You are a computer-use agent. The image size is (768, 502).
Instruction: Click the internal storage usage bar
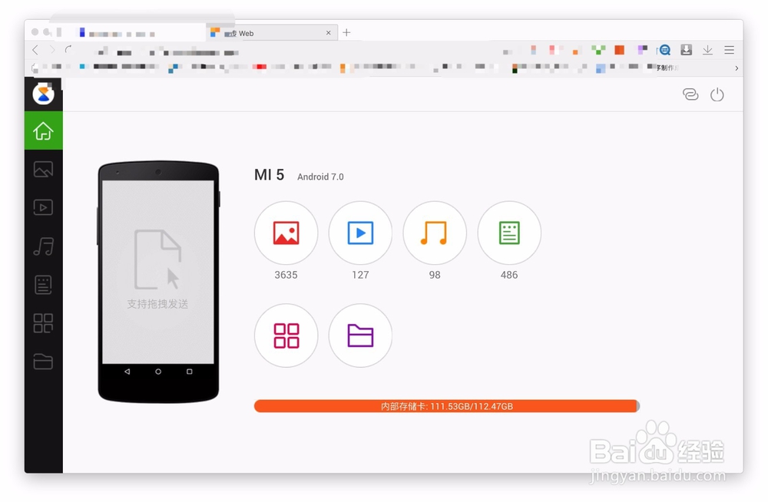447,406
